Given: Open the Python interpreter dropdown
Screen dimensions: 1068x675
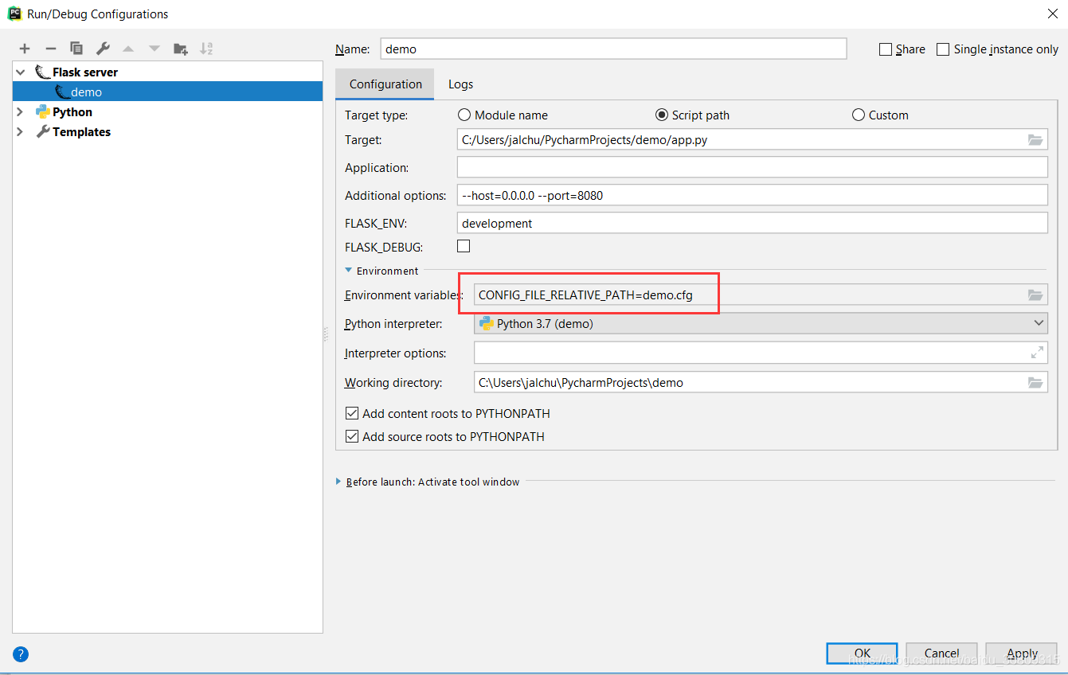Looking at the screenshot, I should point(1038,324).
